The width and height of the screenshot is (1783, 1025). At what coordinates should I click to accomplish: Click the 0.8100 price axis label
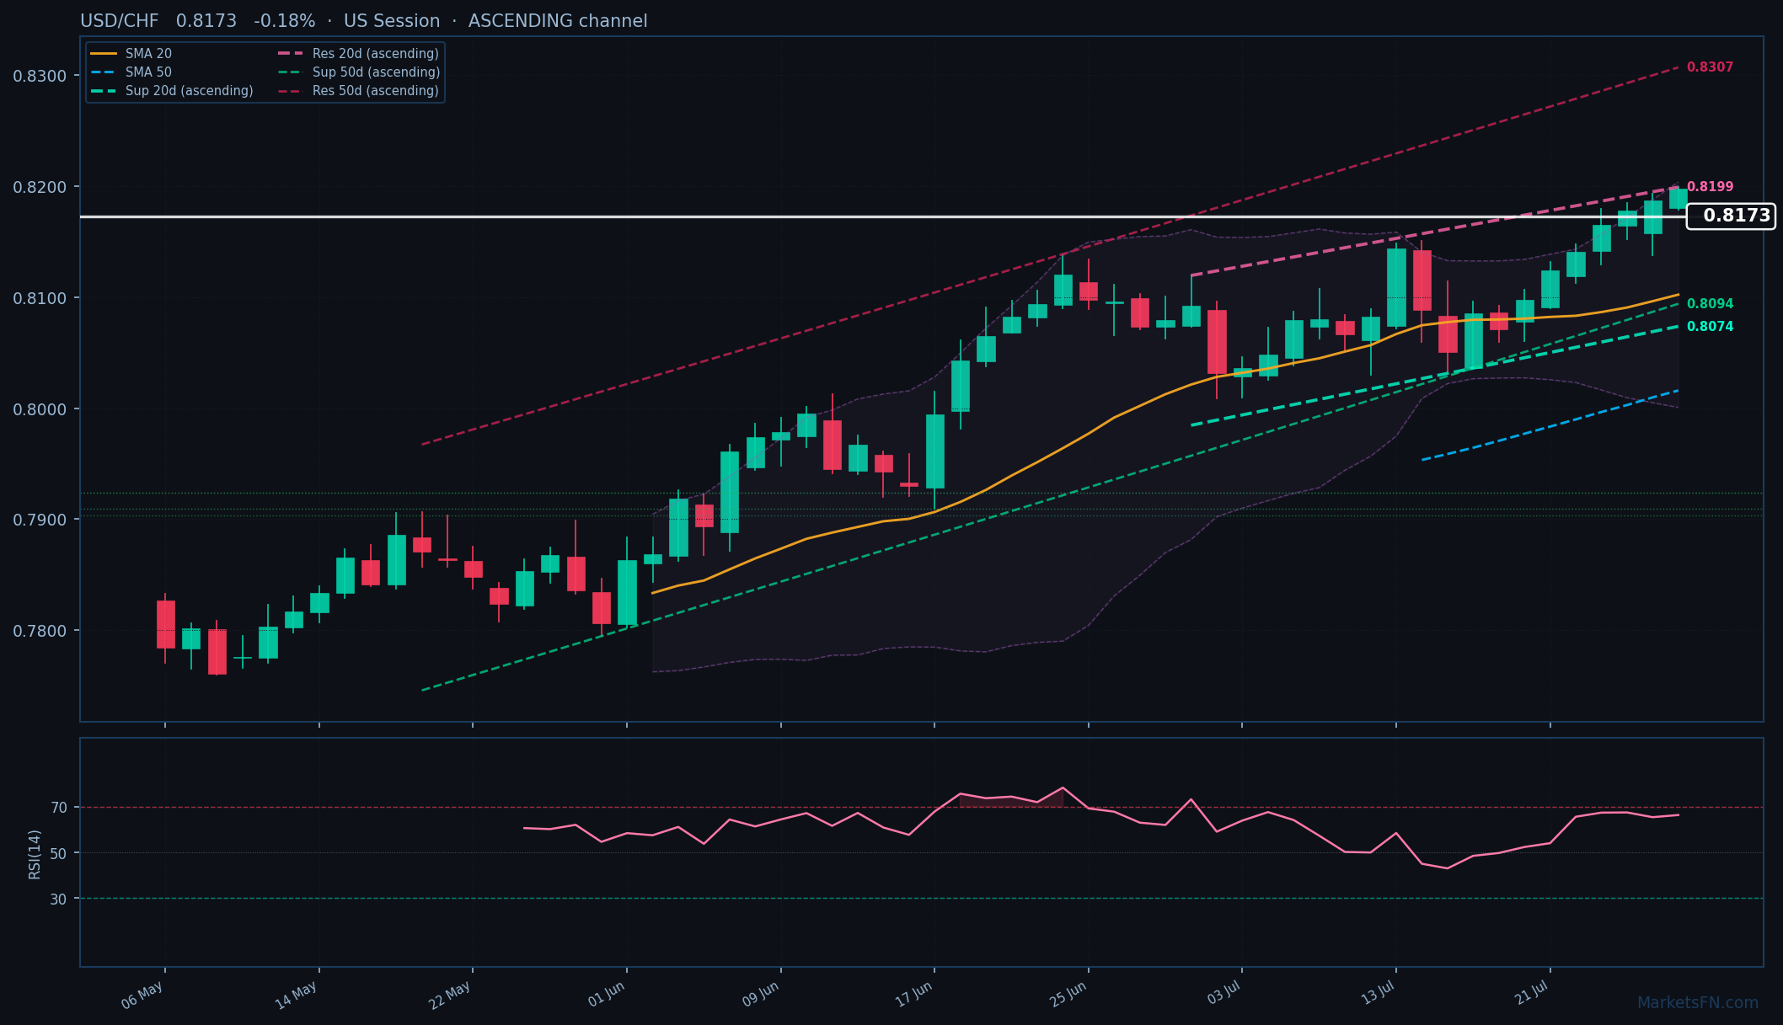click(40, 298)
